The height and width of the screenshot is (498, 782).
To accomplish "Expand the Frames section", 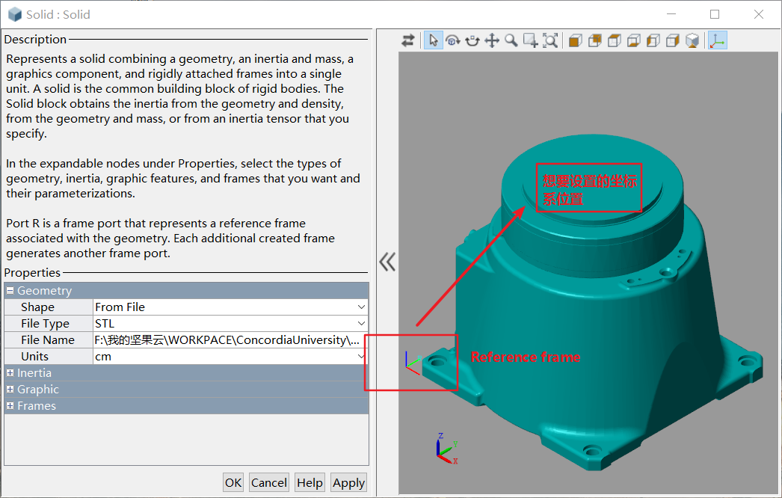I will click(9, 405).
